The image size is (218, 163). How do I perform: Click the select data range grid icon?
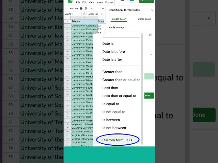coord(151,35)
